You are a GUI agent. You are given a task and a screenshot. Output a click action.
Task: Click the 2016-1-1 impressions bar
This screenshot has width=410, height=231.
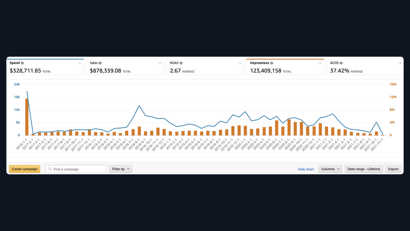[x=27, y=117]
